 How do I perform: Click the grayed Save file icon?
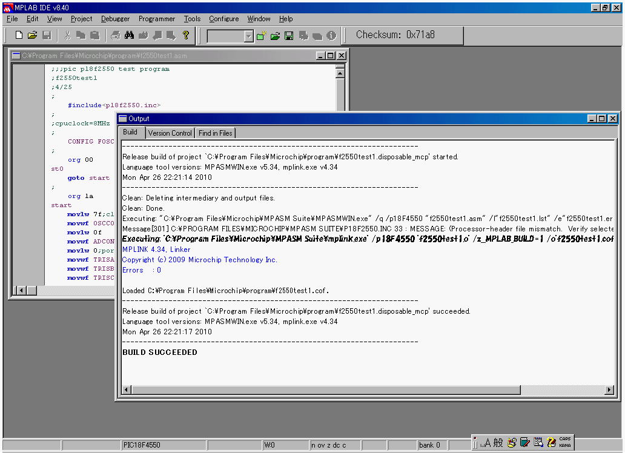click(x=47, y=36)
